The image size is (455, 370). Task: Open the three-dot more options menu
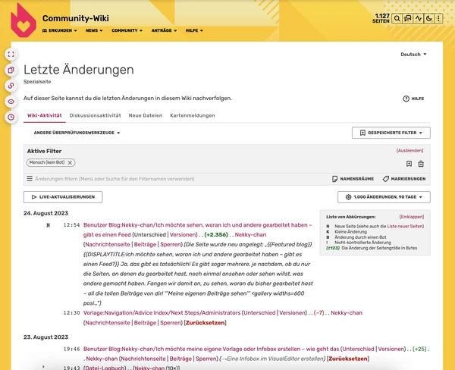[438, 18]
